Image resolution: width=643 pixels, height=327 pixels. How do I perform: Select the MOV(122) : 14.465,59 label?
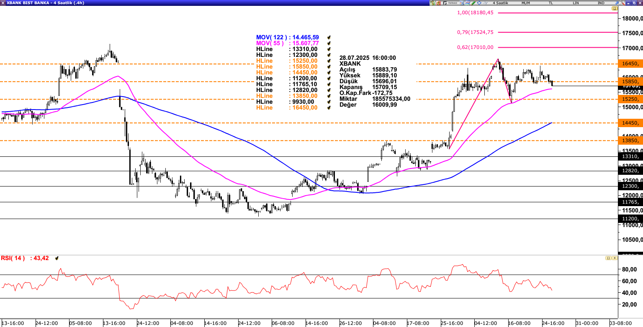(x=288, y=37)
